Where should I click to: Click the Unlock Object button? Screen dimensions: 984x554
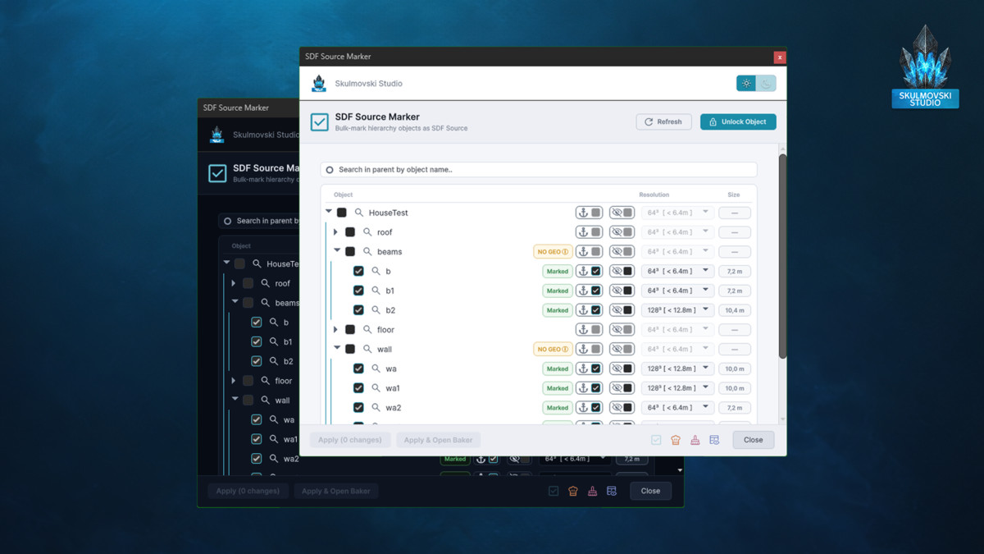738,121
